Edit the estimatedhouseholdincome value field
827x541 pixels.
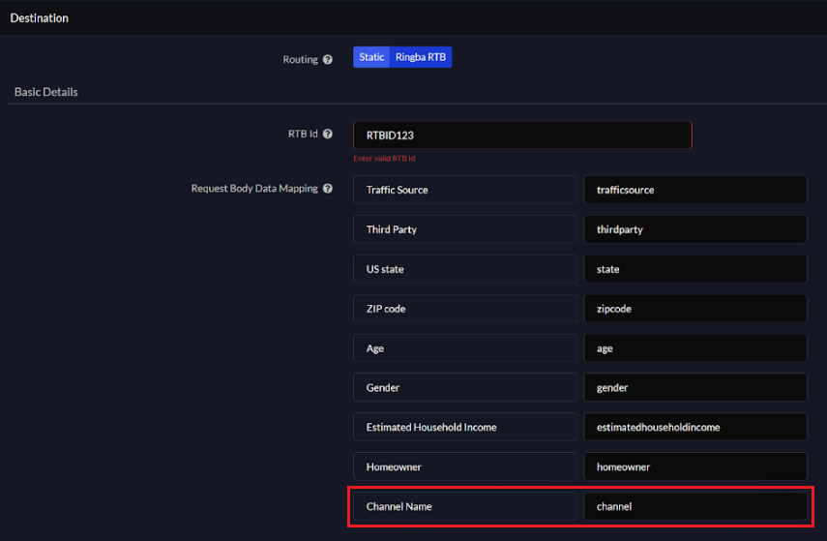coord(695,427)
